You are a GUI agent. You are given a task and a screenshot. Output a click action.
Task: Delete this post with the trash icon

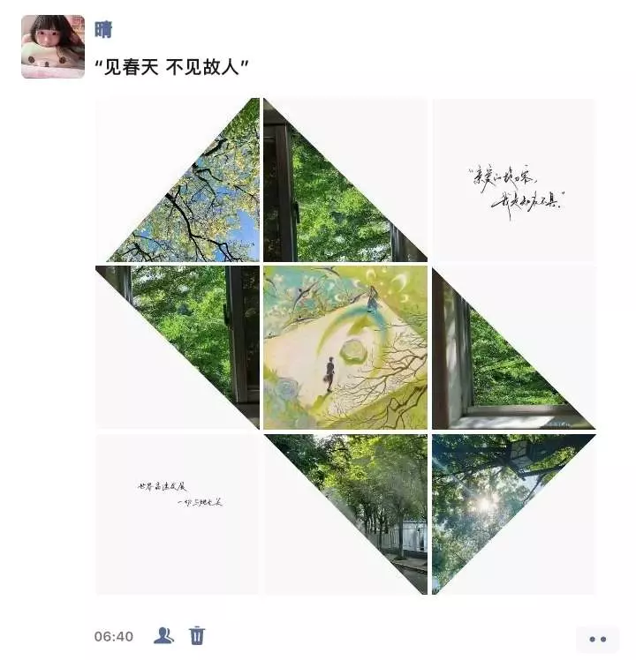[x=196, y=635]
